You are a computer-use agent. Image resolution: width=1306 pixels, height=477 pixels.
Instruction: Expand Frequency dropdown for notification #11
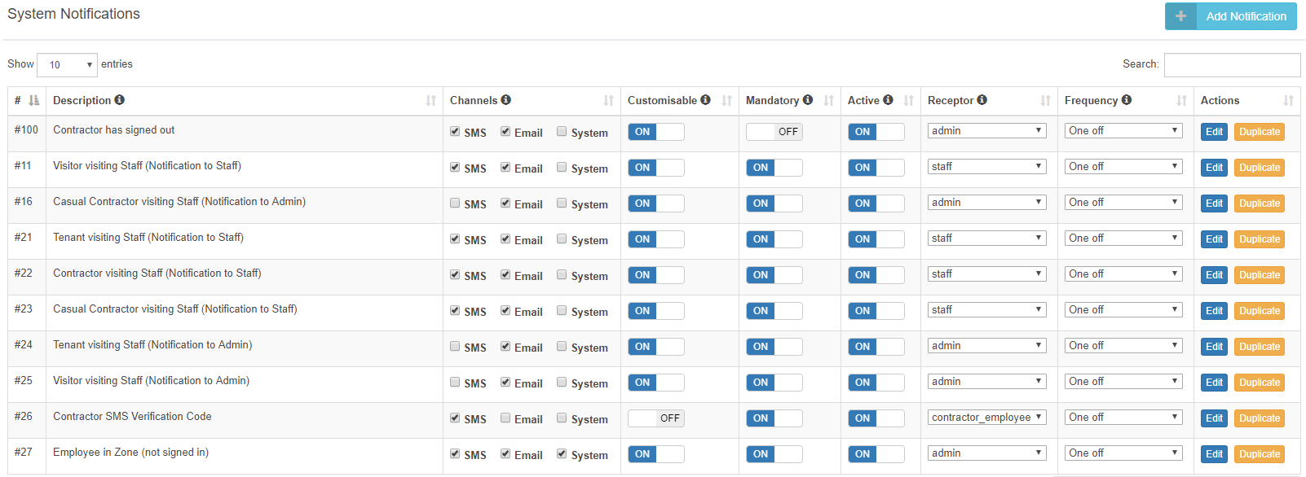pyautogui.click(x=1123, y=167)
